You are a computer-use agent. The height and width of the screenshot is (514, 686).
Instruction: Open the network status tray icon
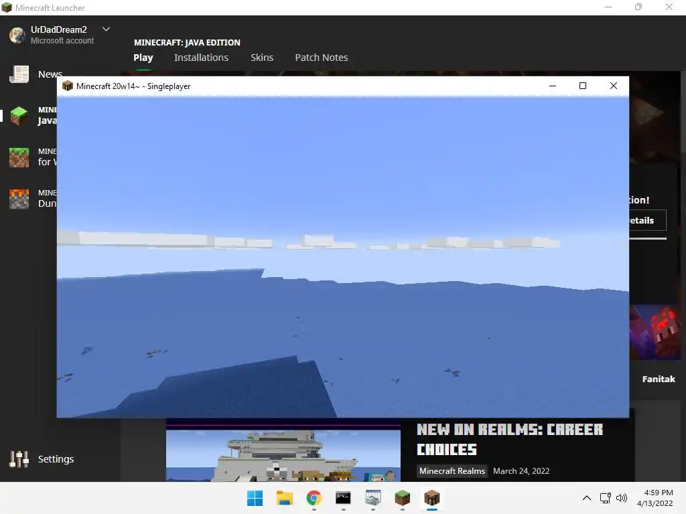pyautogui.click(x=606, y=498)
